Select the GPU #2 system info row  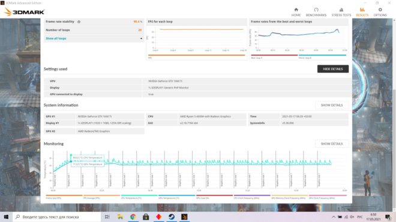tap(94, 131)
